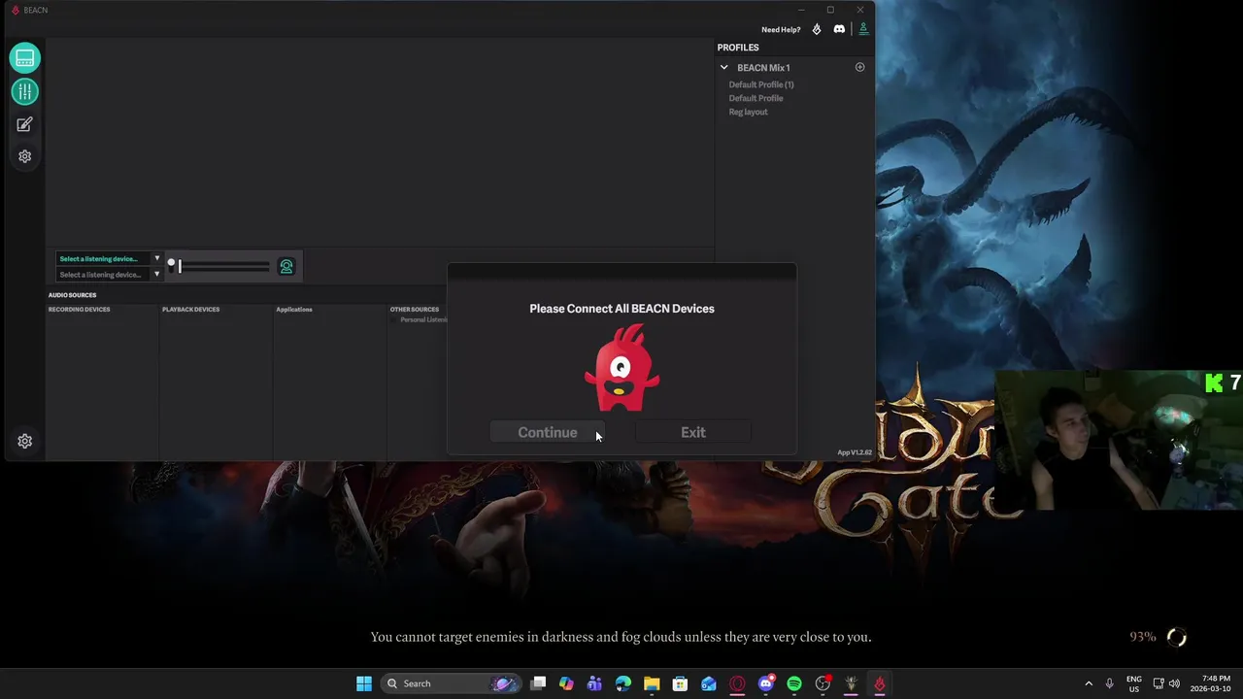This screenshot has height=699, width=1243.
Task: Open Baldur's Gate 3 taskbar icon
Action: pyautogui.click(x=851, y=683)
